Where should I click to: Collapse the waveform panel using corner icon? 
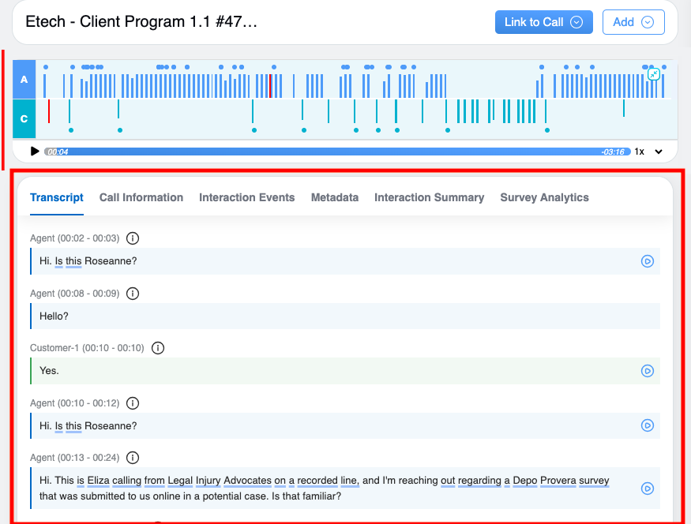653,73
